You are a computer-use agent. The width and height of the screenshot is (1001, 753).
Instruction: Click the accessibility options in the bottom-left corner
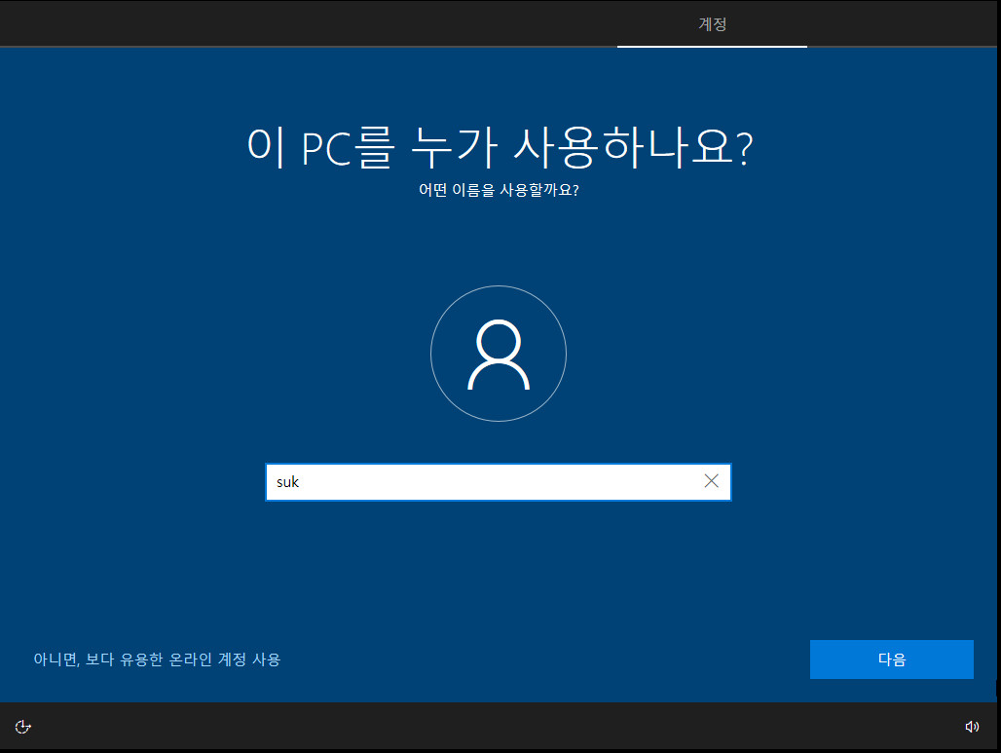22,726
